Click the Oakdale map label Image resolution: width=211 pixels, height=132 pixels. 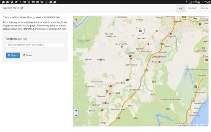88,59
